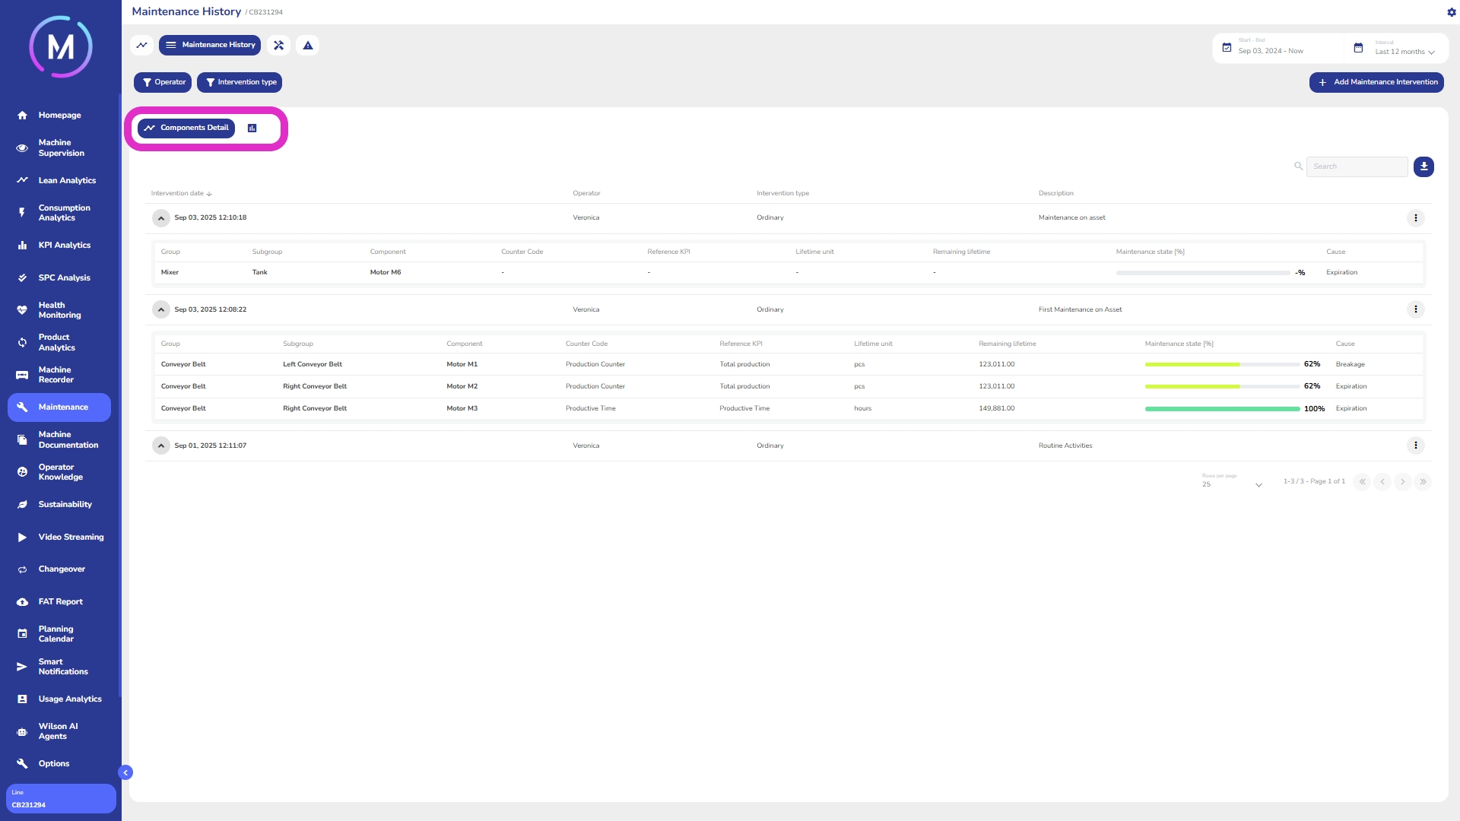Open the warning triangle alerts tab
Screen dimensions: 1460x821
pos(308,45)
